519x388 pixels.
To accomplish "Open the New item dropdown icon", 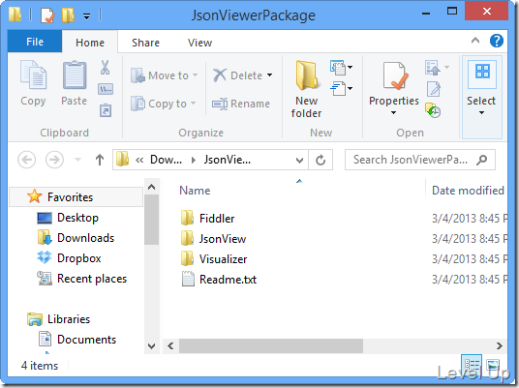I will pyautogui.click(x=341, y=67).
